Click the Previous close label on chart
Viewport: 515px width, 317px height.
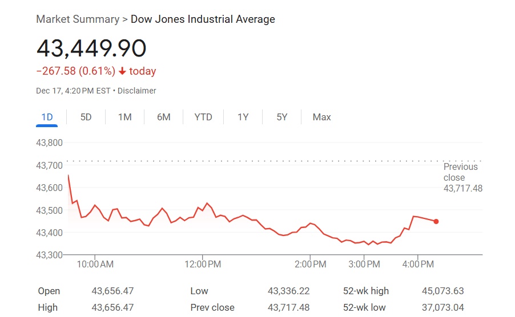click(x=461, y=172)
